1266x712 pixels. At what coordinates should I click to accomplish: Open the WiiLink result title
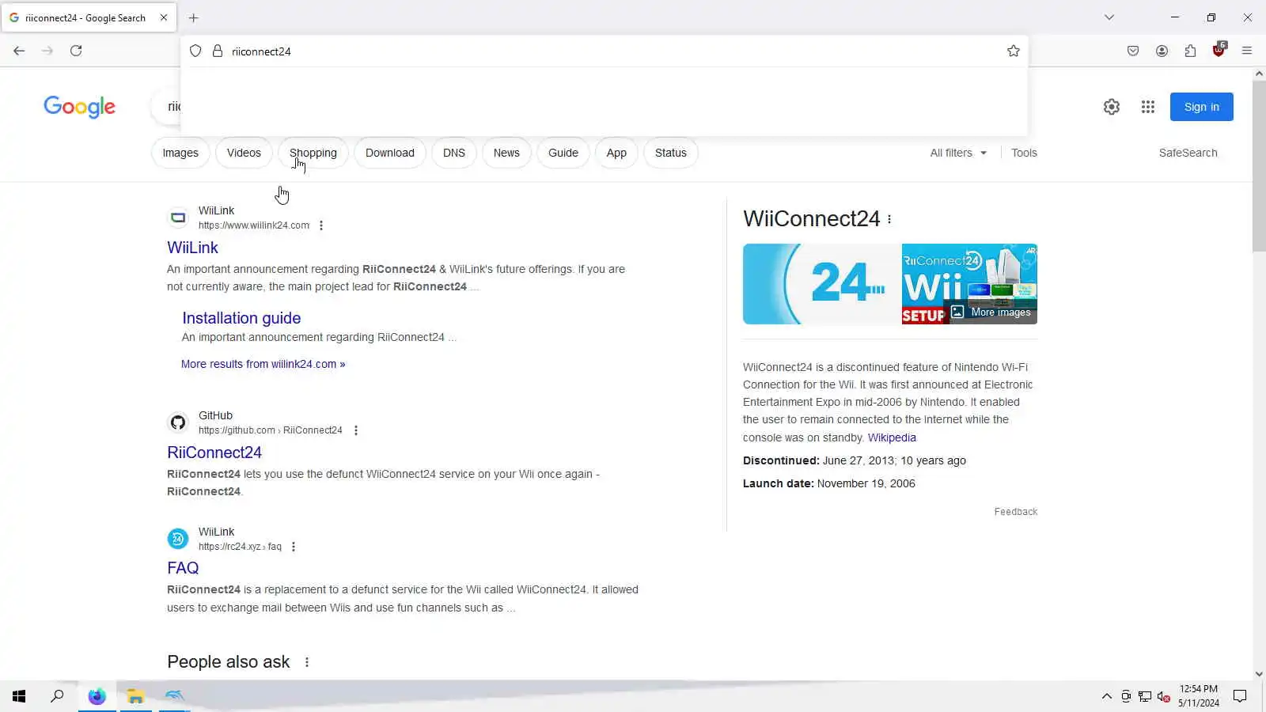192,248
